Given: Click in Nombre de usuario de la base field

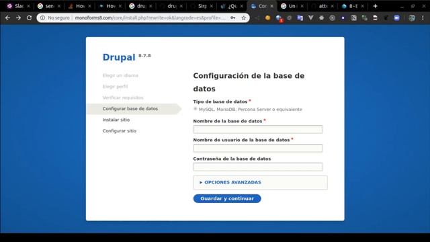Looking at the screenshot, I should pyautogui.click(x=258, y=148).
